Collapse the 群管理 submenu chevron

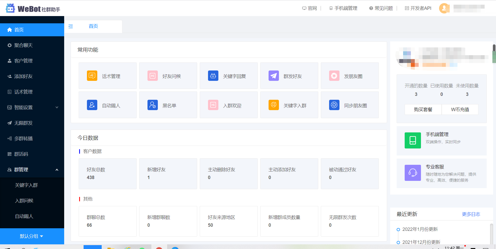(x=57, y=170)
